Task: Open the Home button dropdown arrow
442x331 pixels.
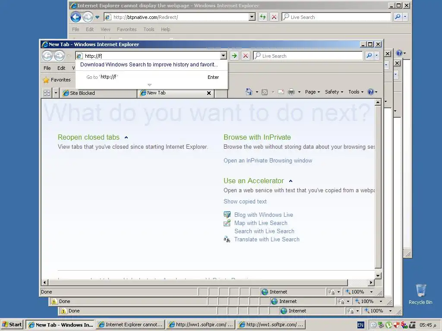Action: point(257,92)
